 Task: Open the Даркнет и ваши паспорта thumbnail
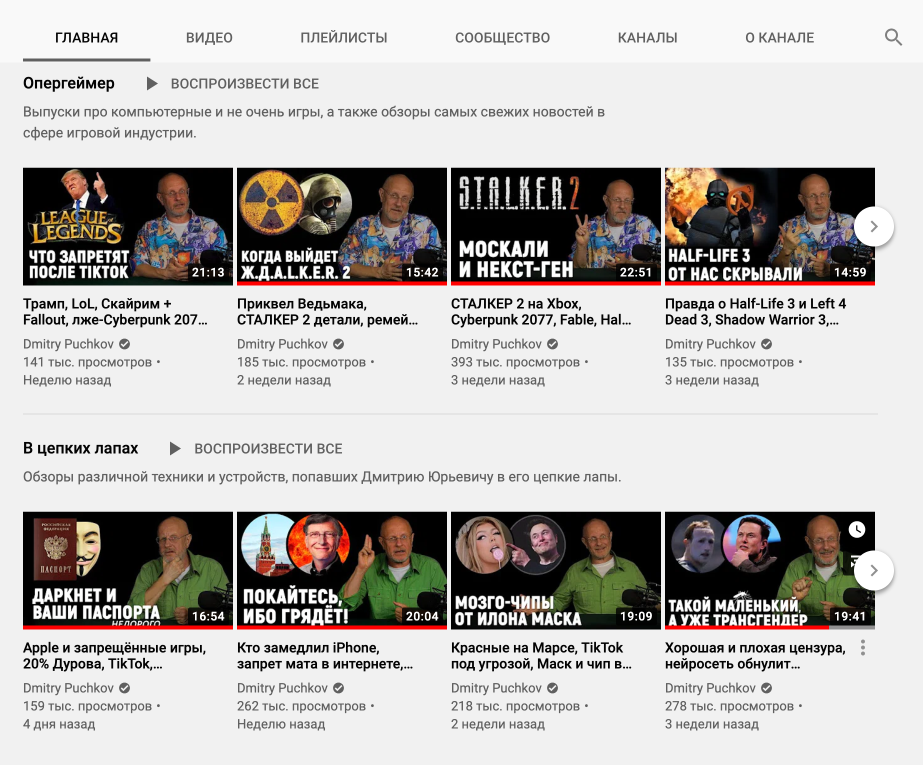(128, 570)
